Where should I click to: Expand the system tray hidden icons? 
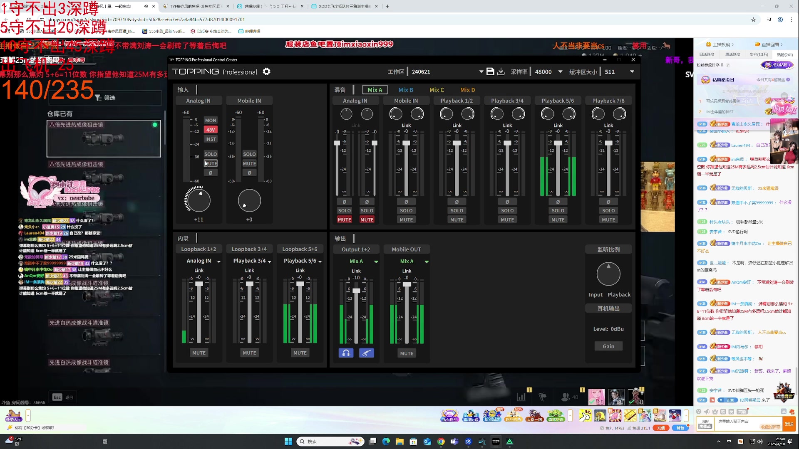coord(719,442)
